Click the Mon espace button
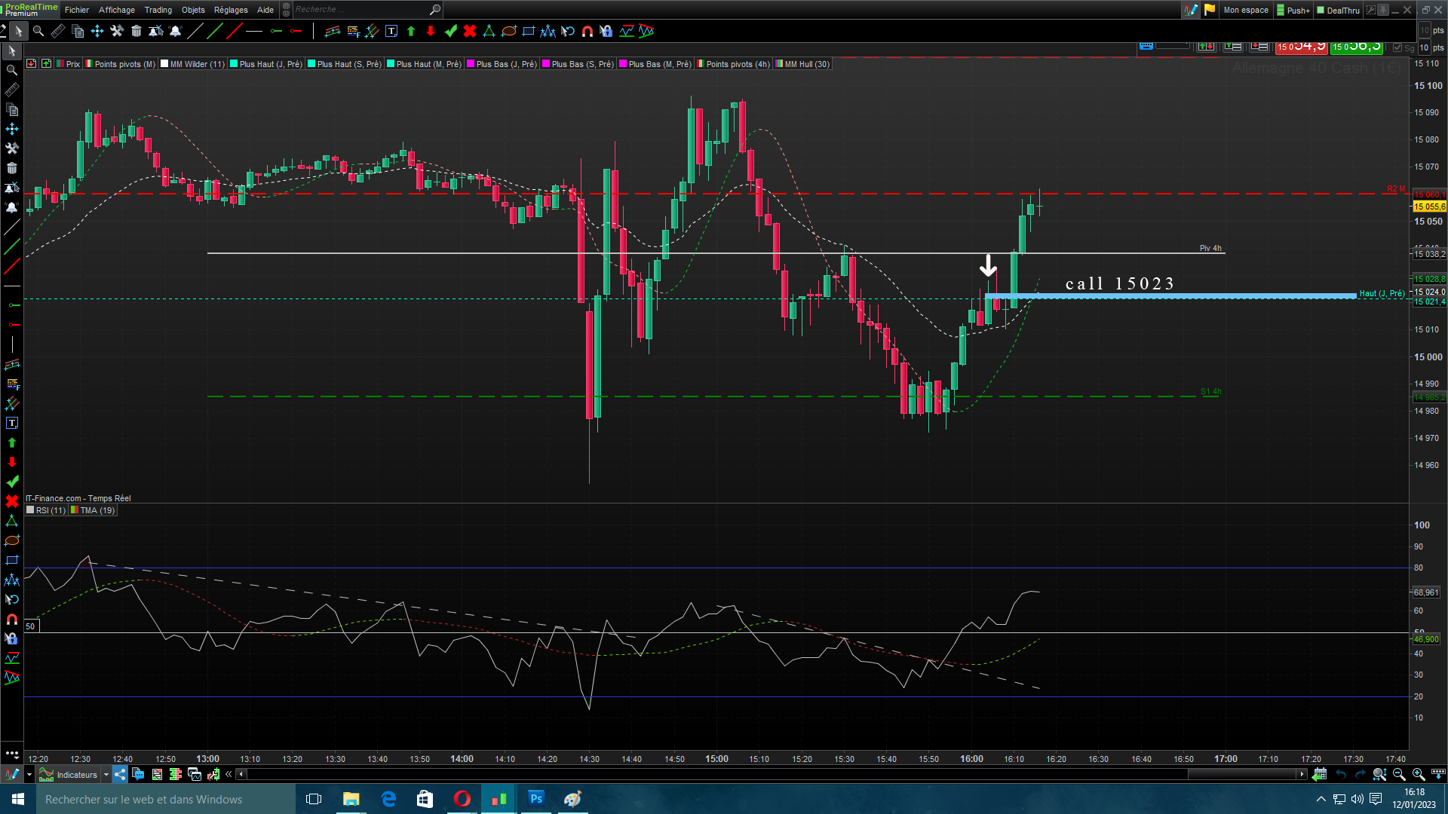1448x814 pixels. (1246, 10)
